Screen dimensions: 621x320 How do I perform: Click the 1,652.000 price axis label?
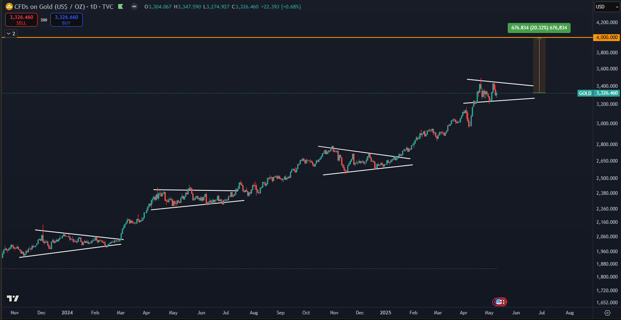607,303
